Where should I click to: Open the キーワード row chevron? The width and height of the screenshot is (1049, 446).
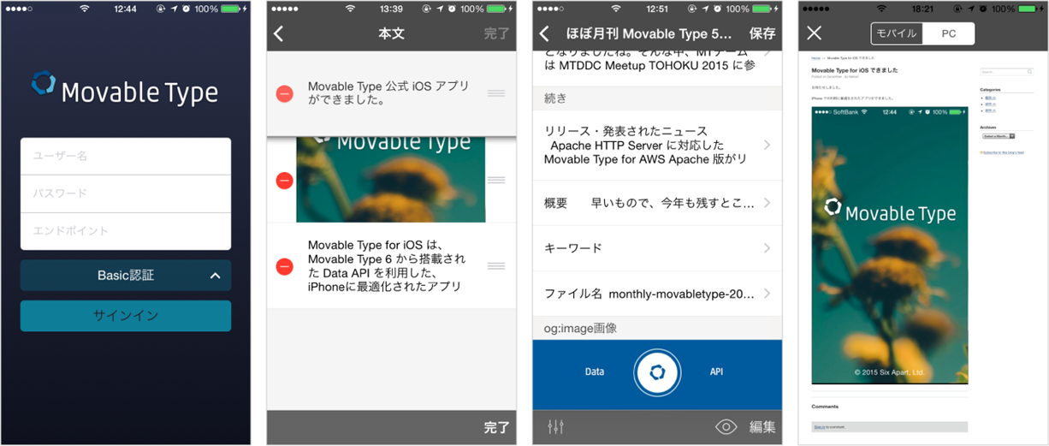[767, 248]
